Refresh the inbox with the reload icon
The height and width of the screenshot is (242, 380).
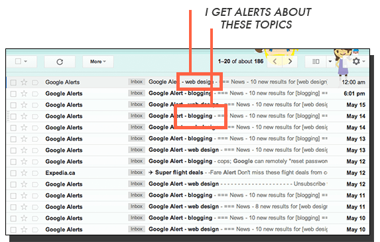[60, 62]
